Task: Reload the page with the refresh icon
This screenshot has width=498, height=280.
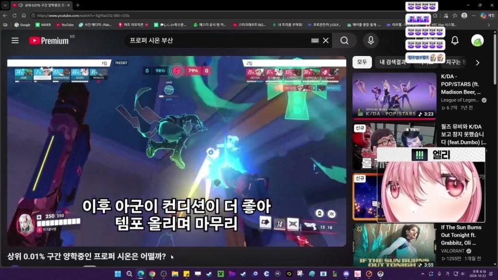Action: coord(15,16)
